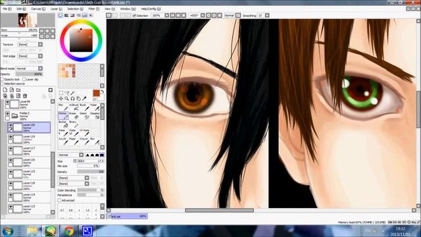Pick the magic wand tool

pyautogui.click(x=72, y=93)
